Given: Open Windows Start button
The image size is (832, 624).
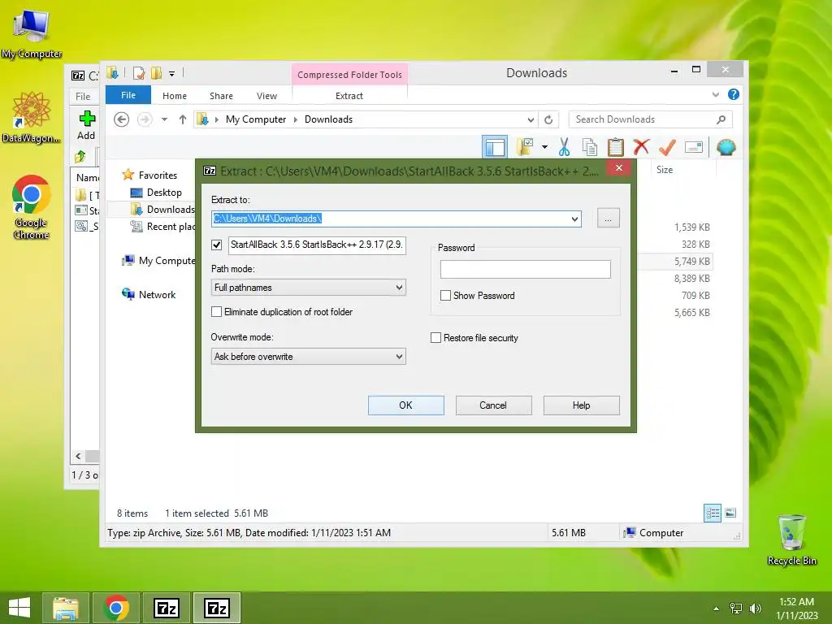Looking at the screenshot, I should point(19,608).
